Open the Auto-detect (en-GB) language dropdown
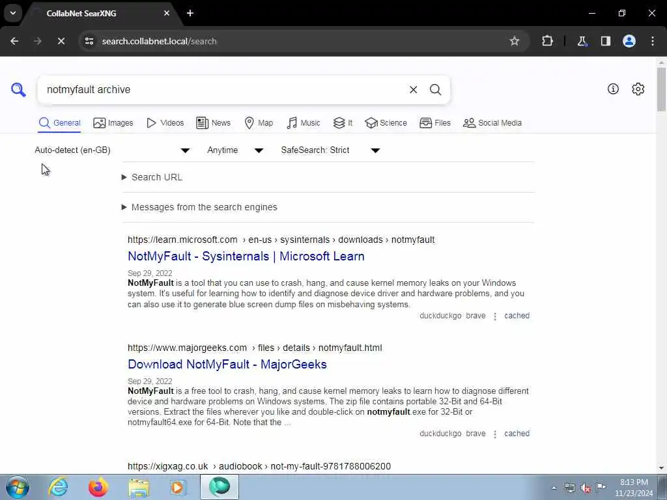The image size is (667, 500). (x=112, y=150)
